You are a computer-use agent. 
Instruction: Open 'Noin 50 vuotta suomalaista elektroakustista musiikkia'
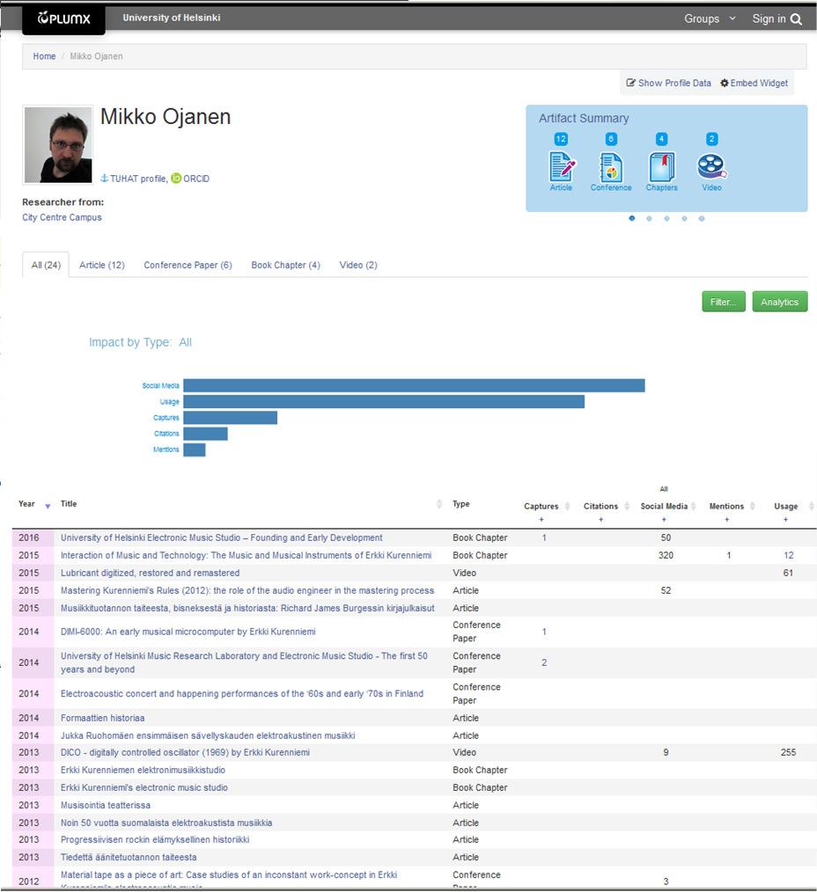click(166, 823)
